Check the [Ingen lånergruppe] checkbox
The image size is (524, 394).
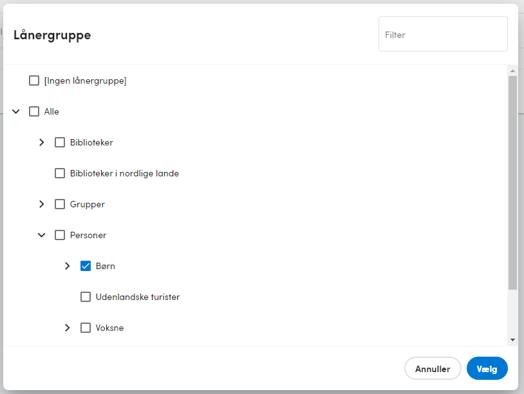34,80
